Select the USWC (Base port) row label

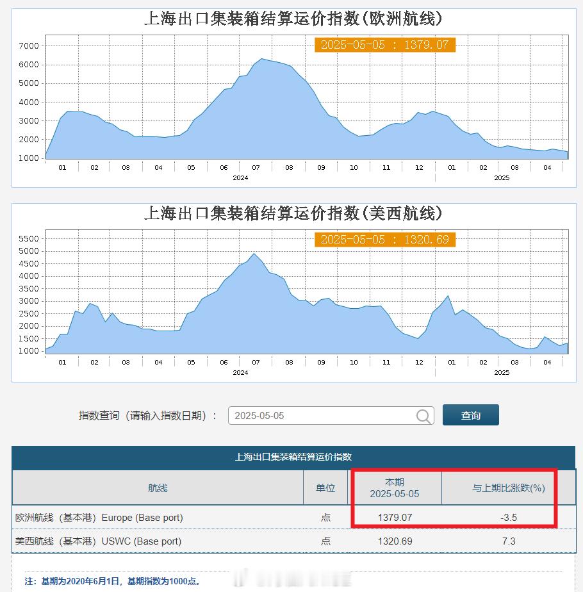(x=98, y=541)
